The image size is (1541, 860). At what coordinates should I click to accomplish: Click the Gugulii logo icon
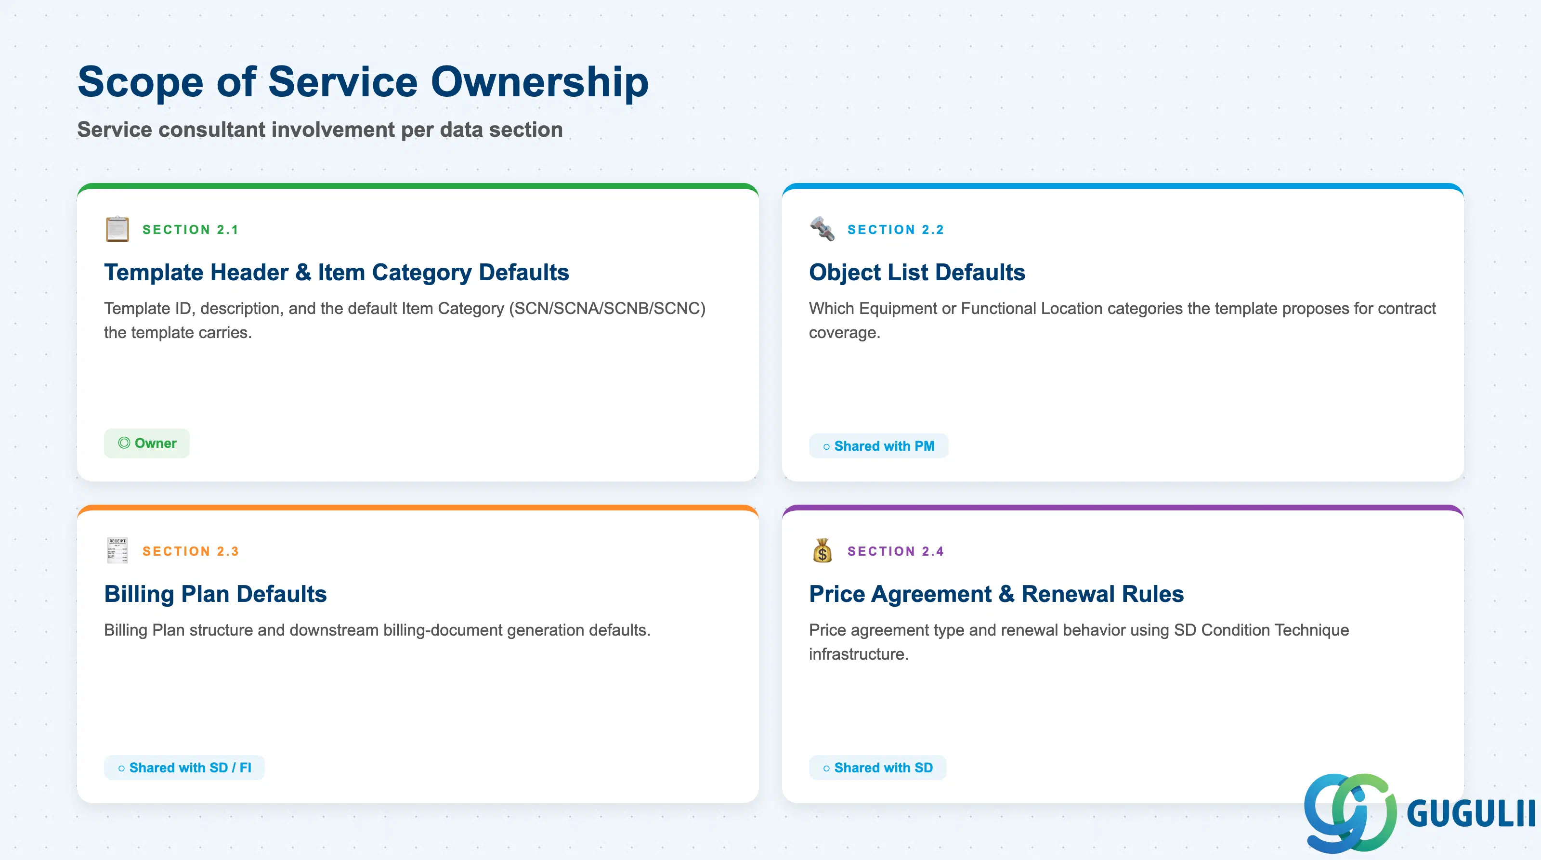click(x=1351, y=813)
